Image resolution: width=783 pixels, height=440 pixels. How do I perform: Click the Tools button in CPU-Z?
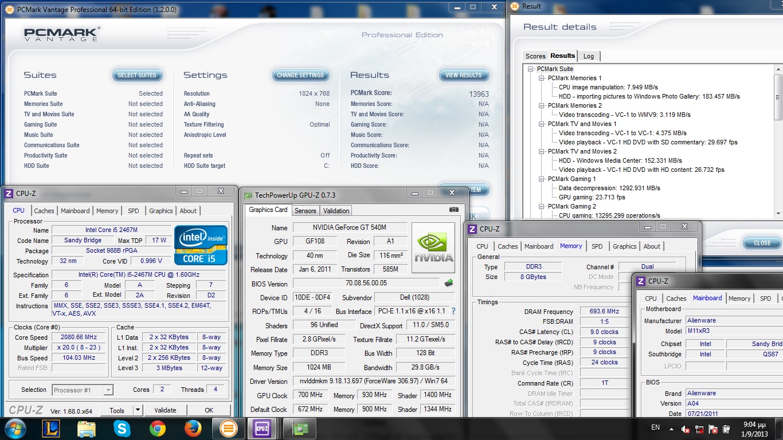point(117,410)
